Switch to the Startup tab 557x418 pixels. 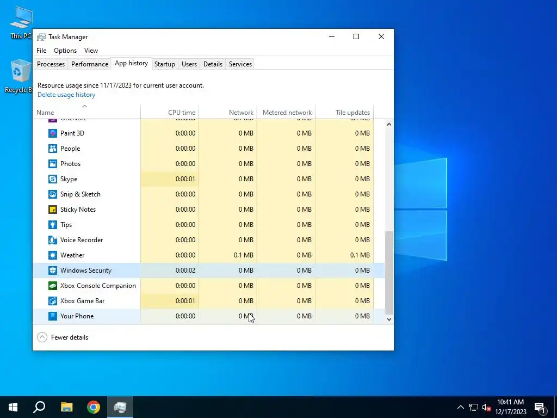point(164,64)
